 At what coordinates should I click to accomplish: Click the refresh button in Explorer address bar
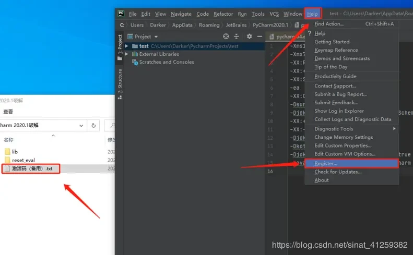(x=93, y=126)
